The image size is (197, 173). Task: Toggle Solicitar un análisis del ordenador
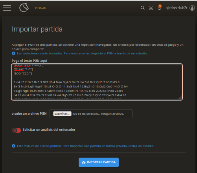[x=17, y=130]
